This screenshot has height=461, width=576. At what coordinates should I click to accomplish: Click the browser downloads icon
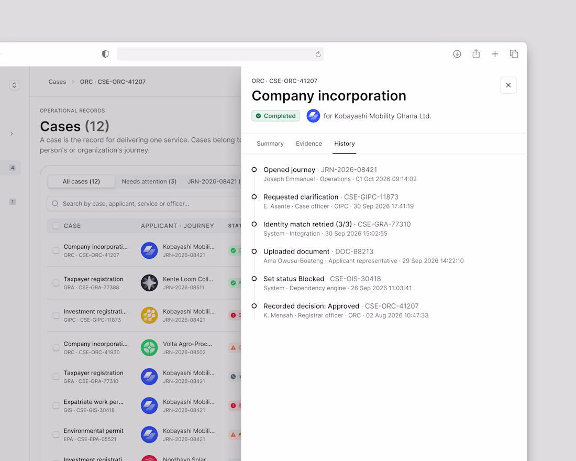457,54
